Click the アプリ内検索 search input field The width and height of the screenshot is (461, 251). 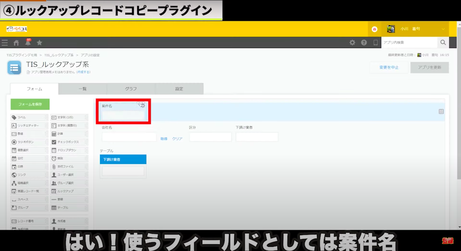coord(409,43)
